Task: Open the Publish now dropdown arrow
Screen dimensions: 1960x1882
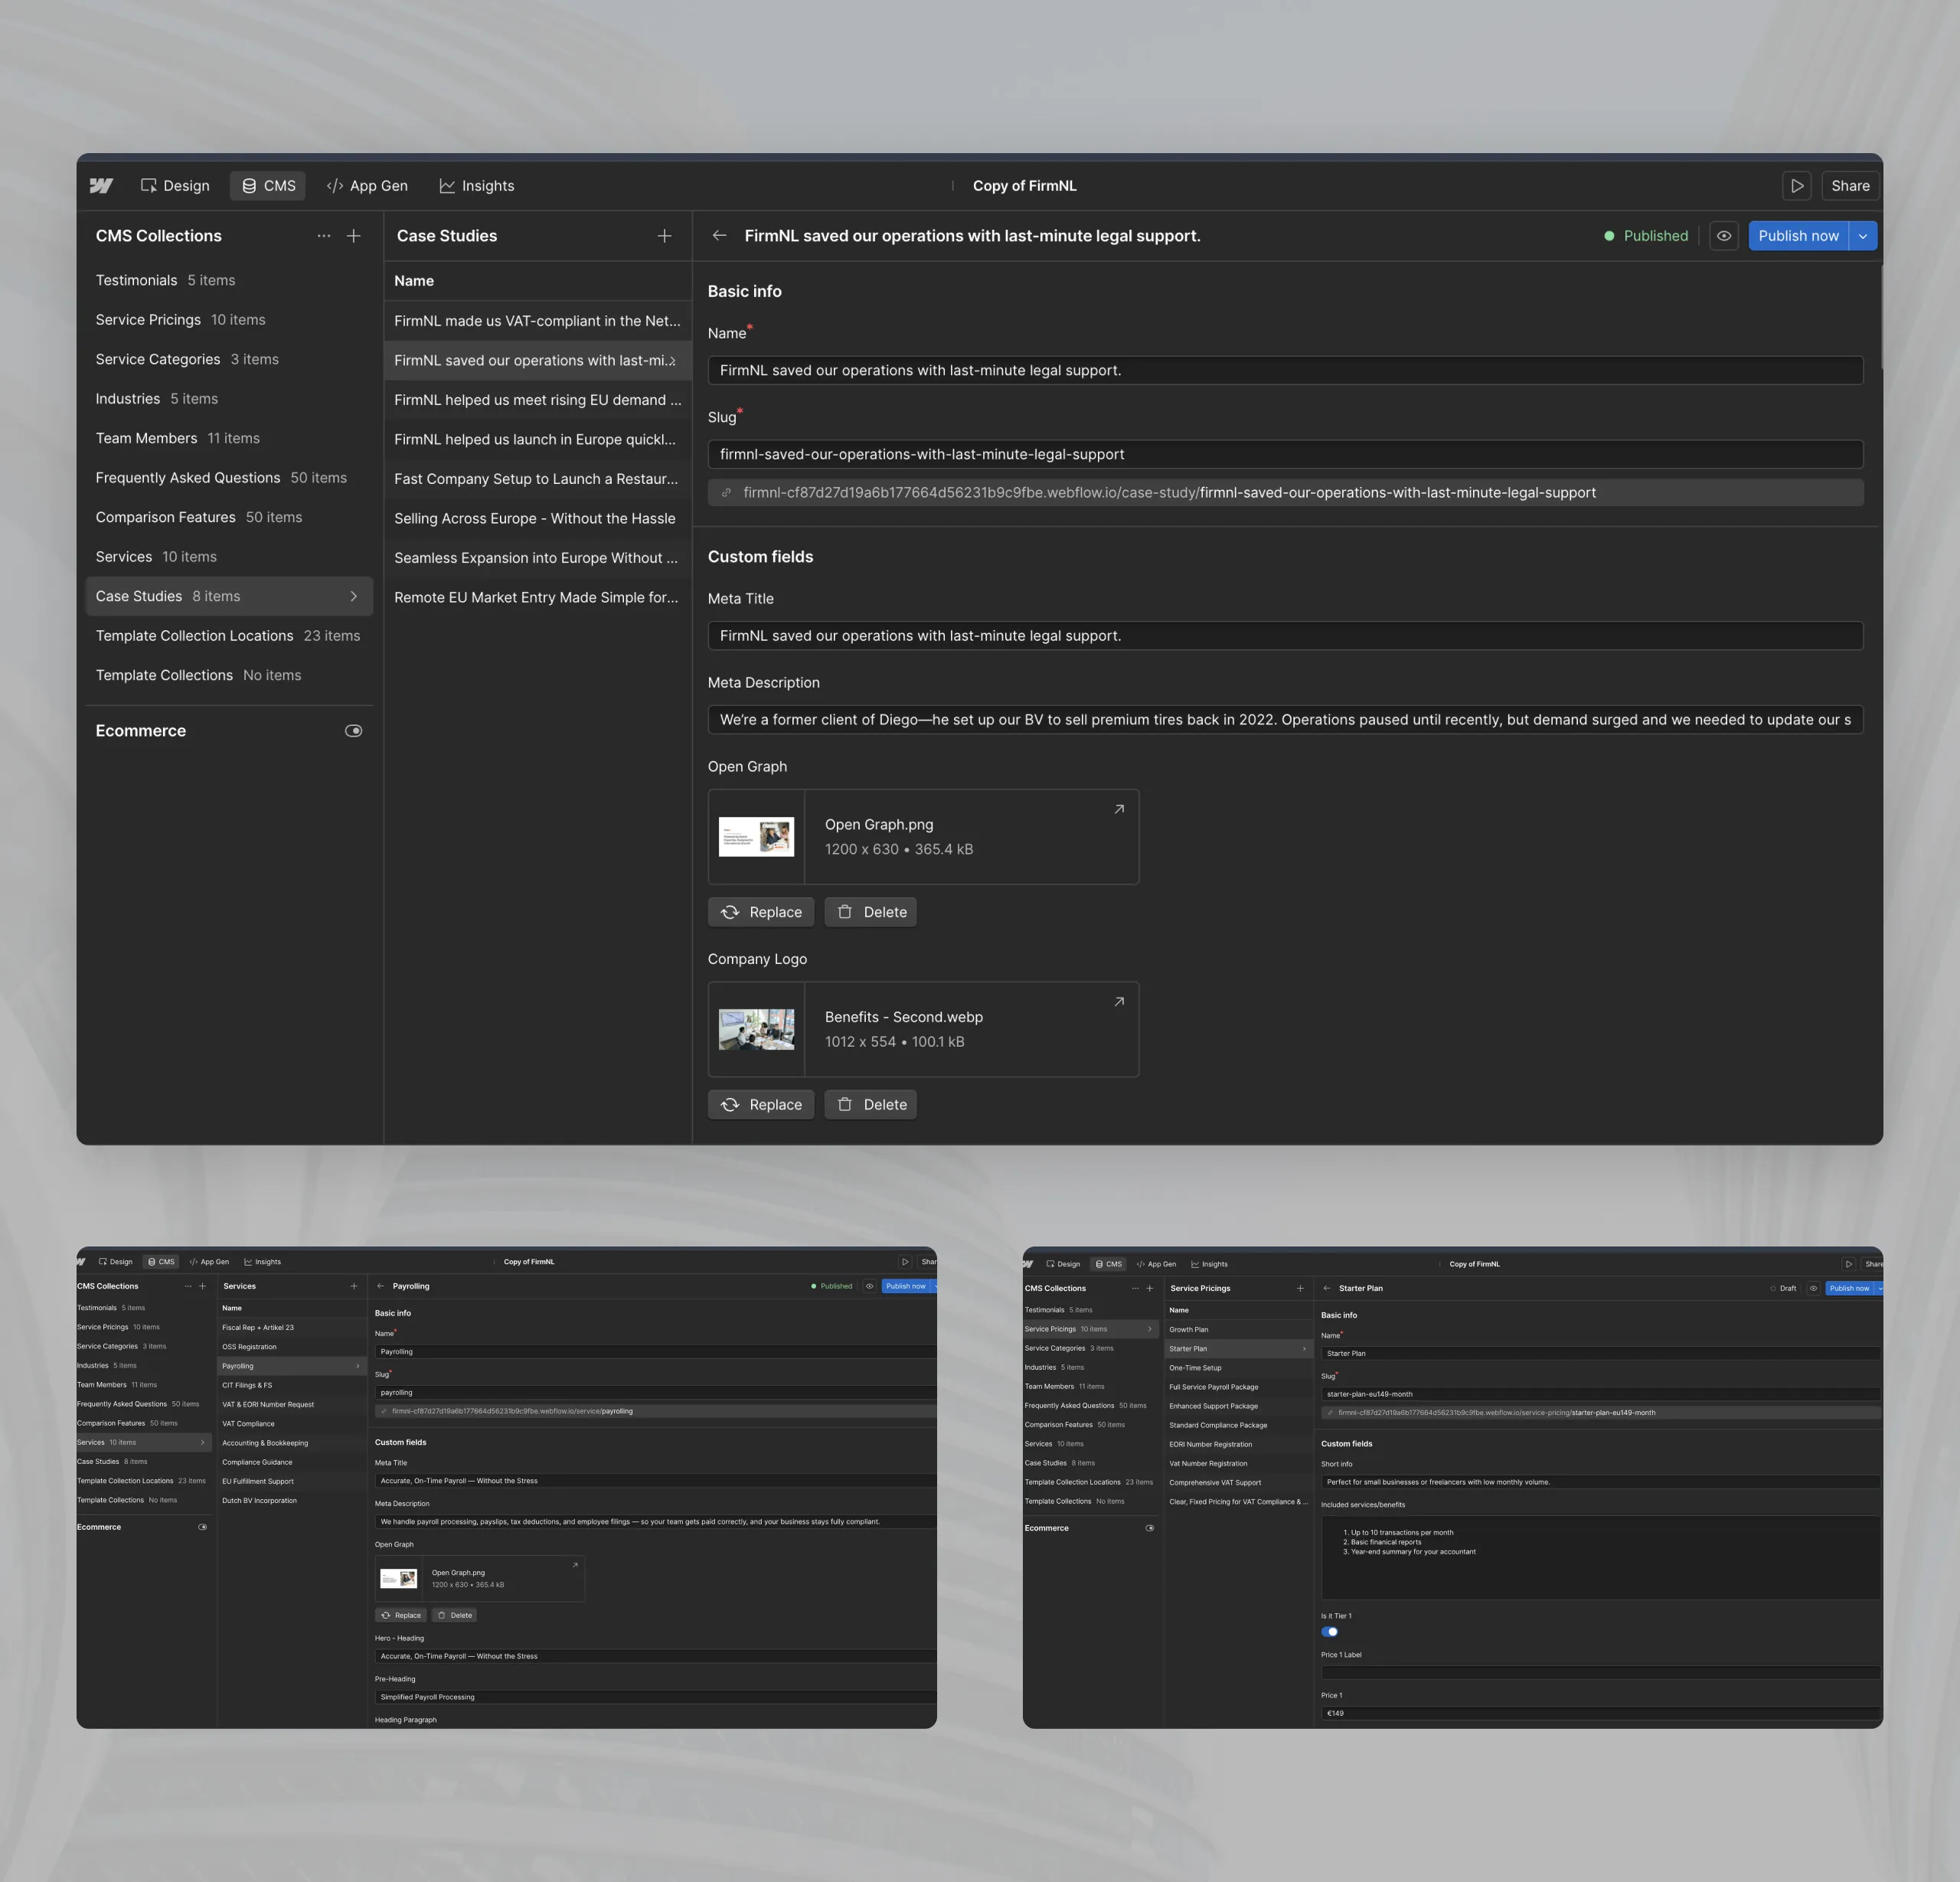Action: tap(1862, 235)
